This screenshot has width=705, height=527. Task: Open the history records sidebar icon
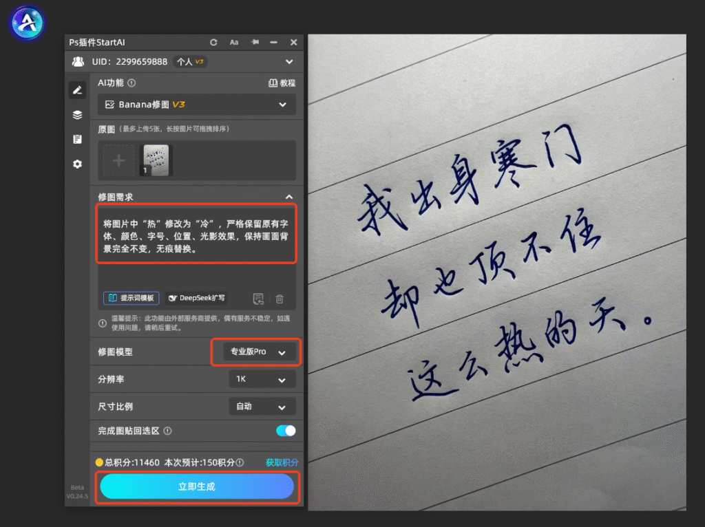pos(77,139)
